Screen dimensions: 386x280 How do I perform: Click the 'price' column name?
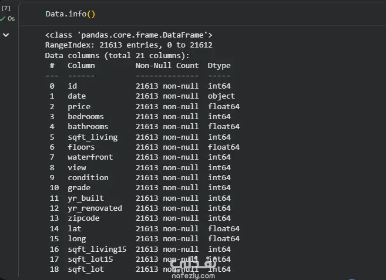click(79, 106)
